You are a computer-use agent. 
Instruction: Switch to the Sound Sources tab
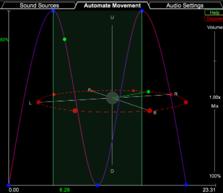tap(39, 5)
